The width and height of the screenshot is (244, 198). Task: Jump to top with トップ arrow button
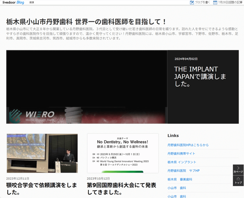point(238,181)
